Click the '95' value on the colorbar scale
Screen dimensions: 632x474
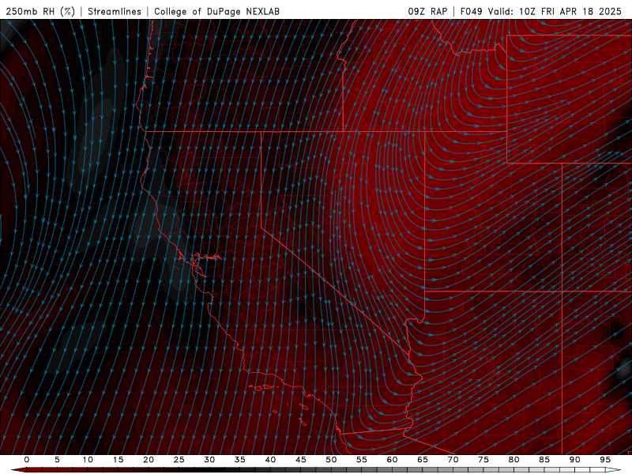pyautogui.click(x=605, y=460)
